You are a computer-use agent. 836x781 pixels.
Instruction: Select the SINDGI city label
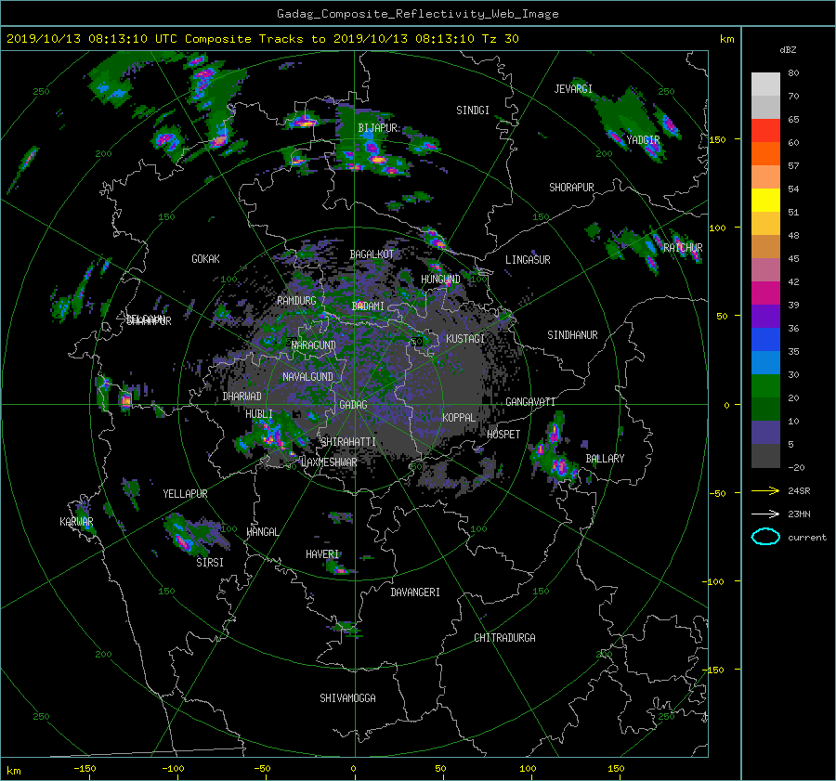pos(473,111)
